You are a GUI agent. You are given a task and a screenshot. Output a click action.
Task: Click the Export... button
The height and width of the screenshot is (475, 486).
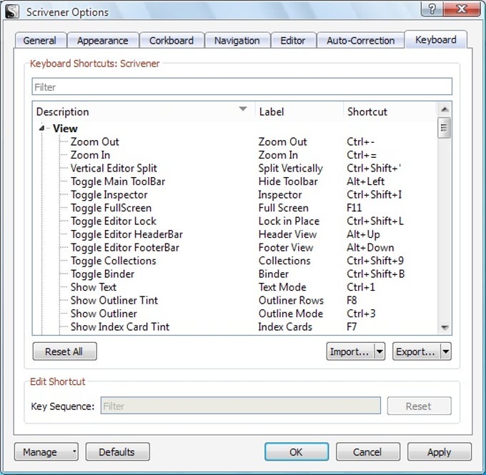[x=416, y=351]
